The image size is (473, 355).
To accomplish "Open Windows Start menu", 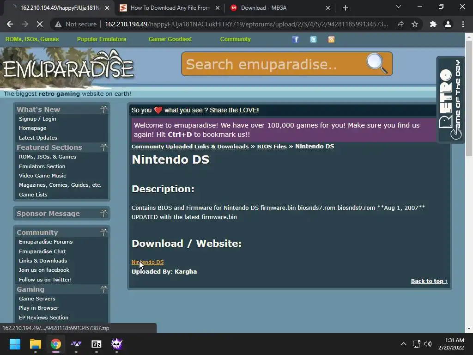I will (x=15, y=344).
